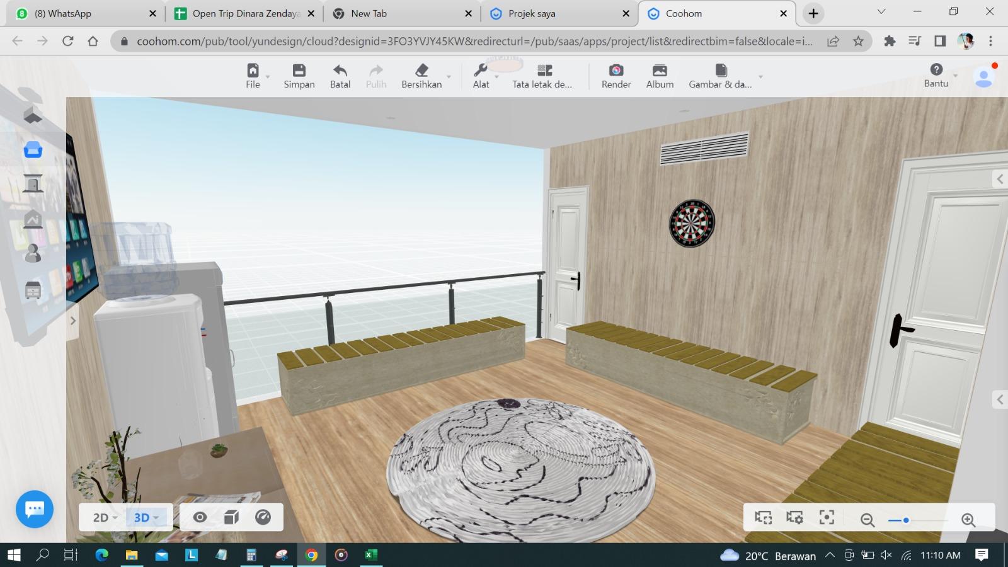
Task: Expand the lower right side panel chevron
Action: click(x=1000, y=399)
